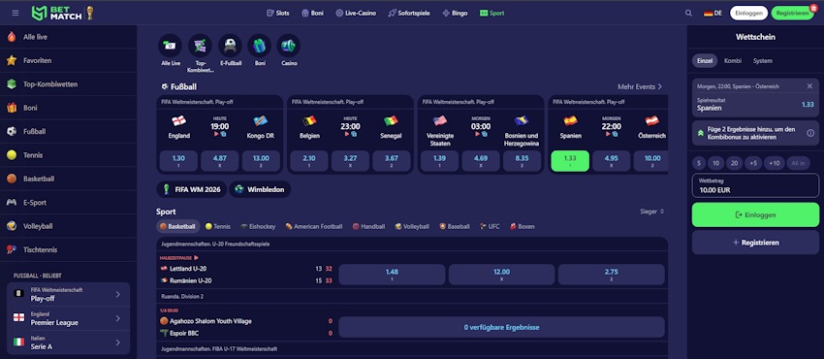The image size is (824, 359).
Task: Toggle the selected Spanien 1.33 odds
Action: pyautogui.click(x=570, y=161)
